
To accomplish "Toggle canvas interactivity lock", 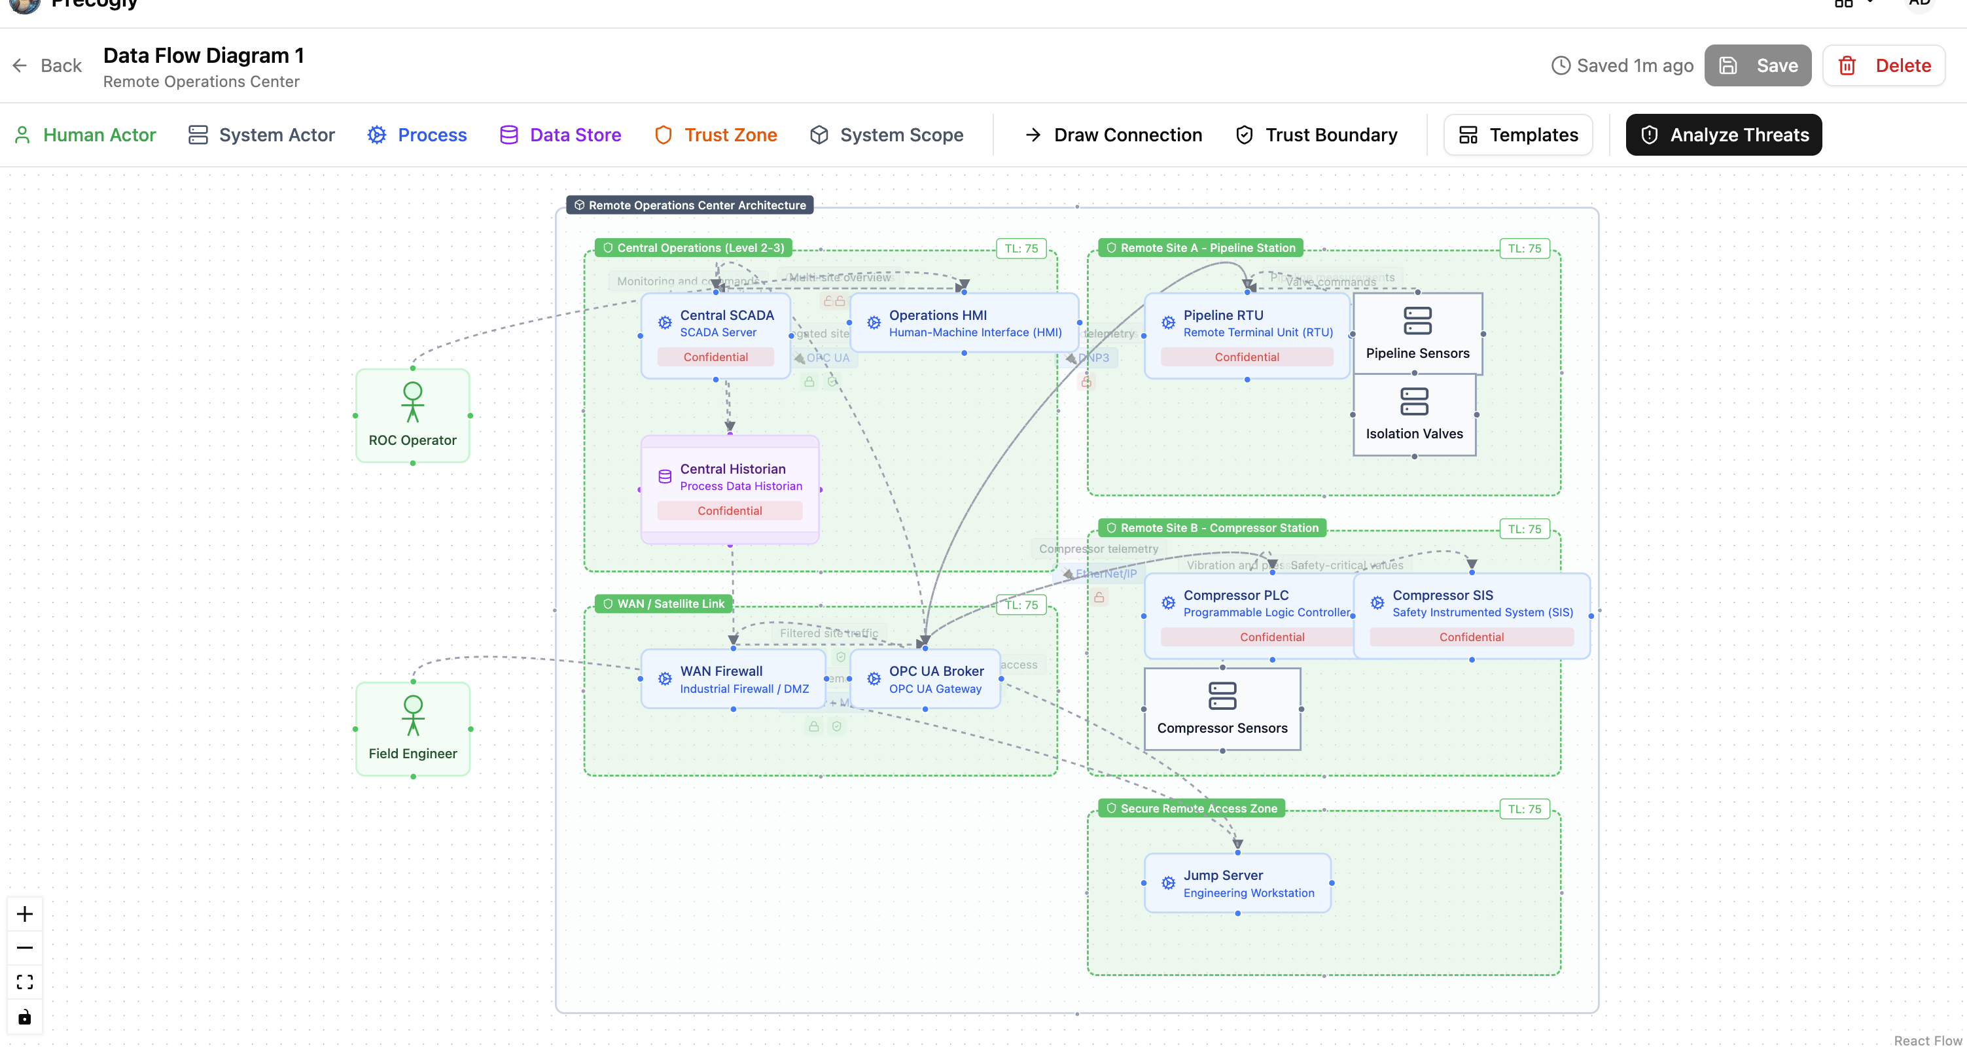I will 26,1016.
